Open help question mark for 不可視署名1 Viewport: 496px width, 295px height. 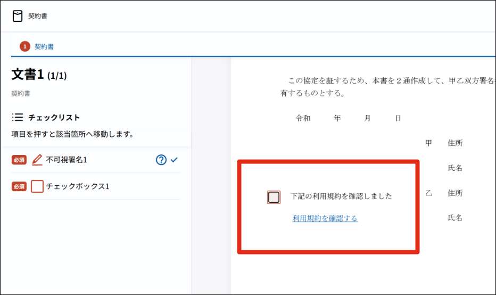coord(161,160)
